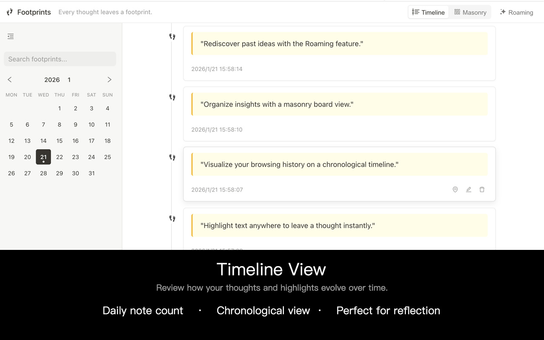
Task: Toggle Roaming mode on
Action: (516, 12)
